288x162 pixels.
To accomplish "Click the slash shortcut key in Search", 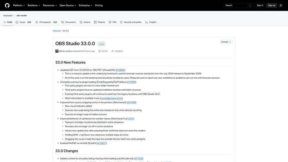I will [x=250, y=5].
